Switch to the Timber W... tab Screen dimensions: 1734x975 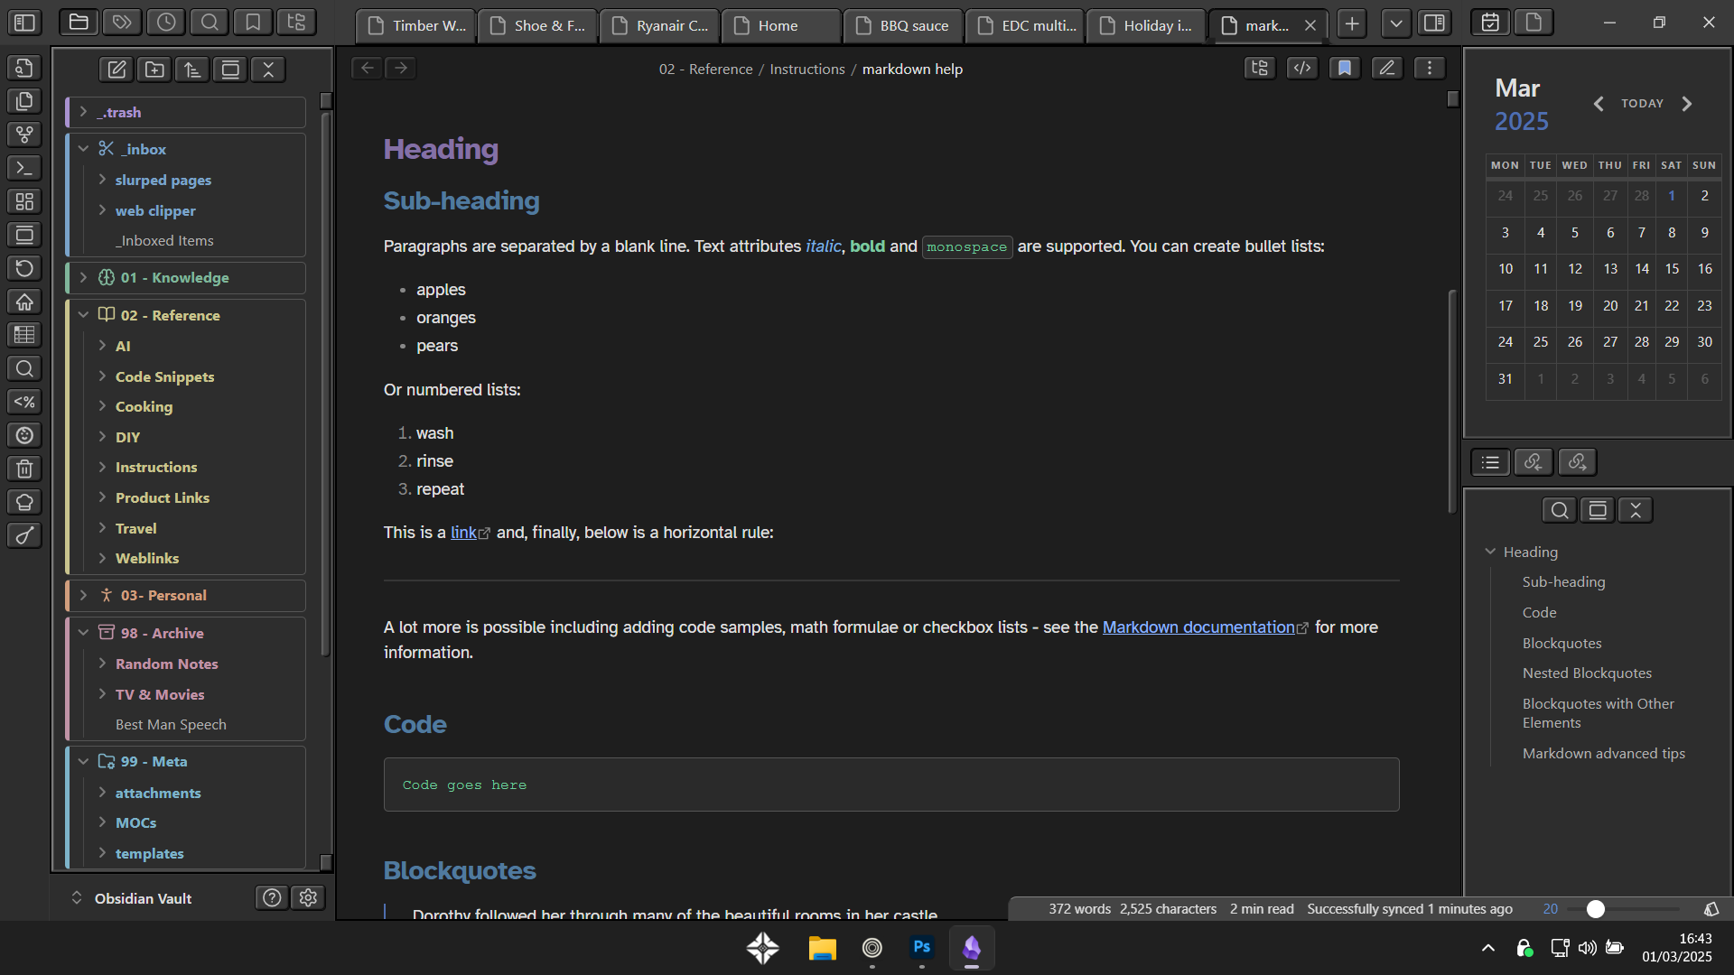click(x=416, y=25)
